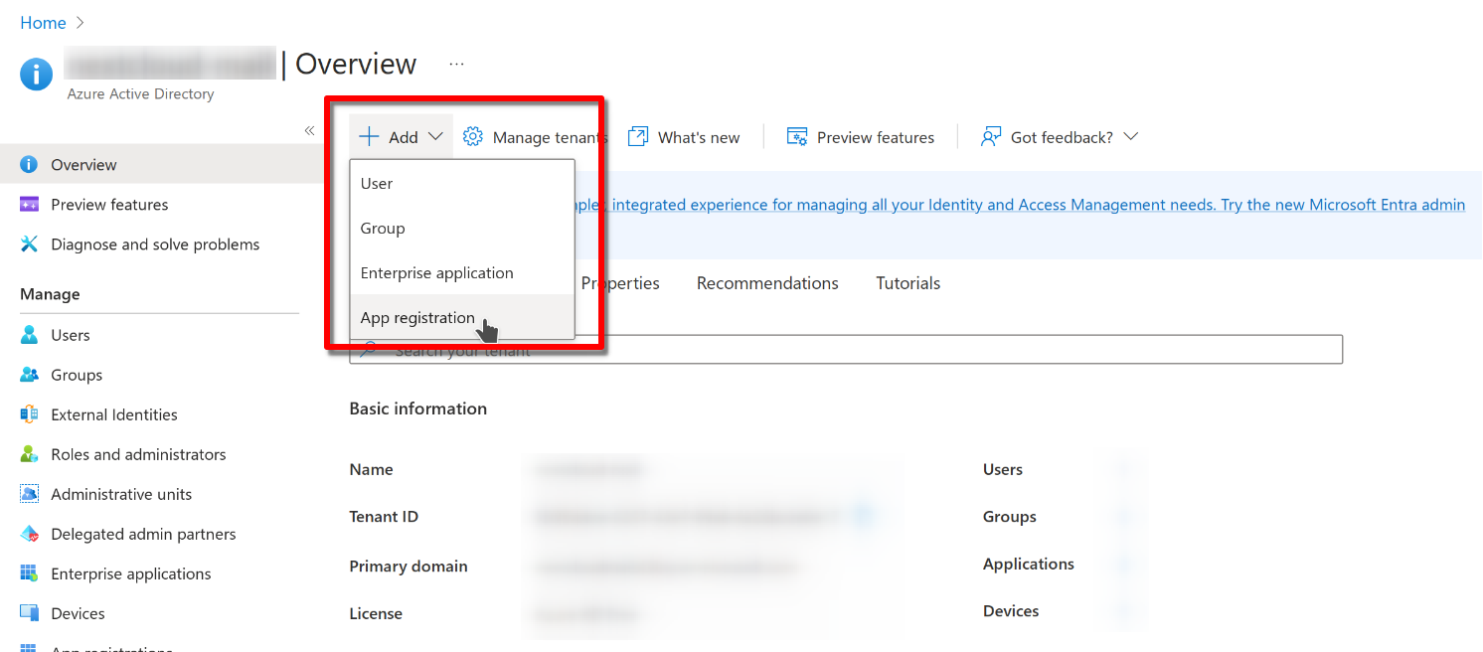Click Roles and administrators icon
Image resolution: width=1483 pixels, height=652 pixels.
(30, 454)
